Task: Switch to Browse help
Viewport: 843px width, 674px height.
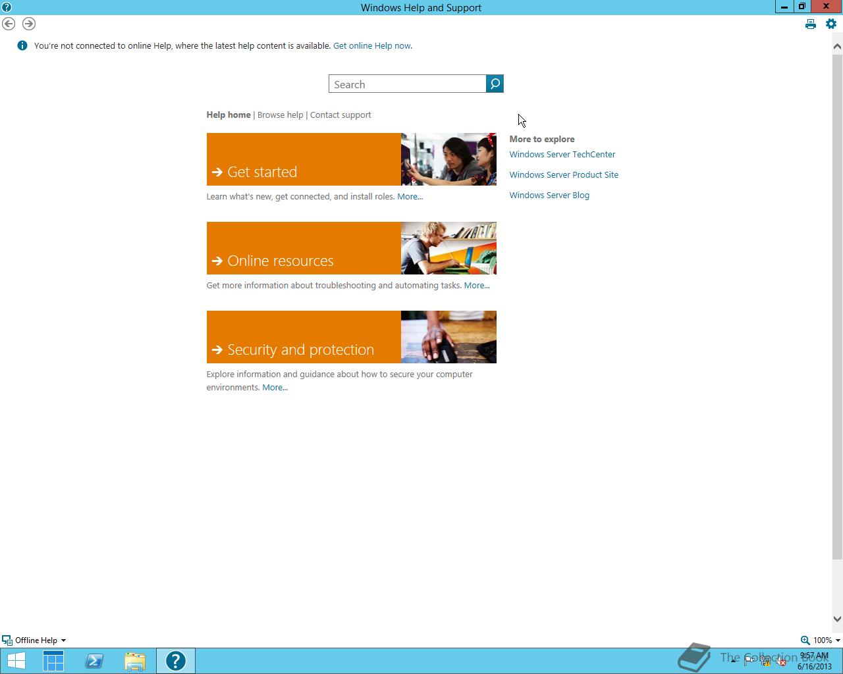Action: coord(281,115)
